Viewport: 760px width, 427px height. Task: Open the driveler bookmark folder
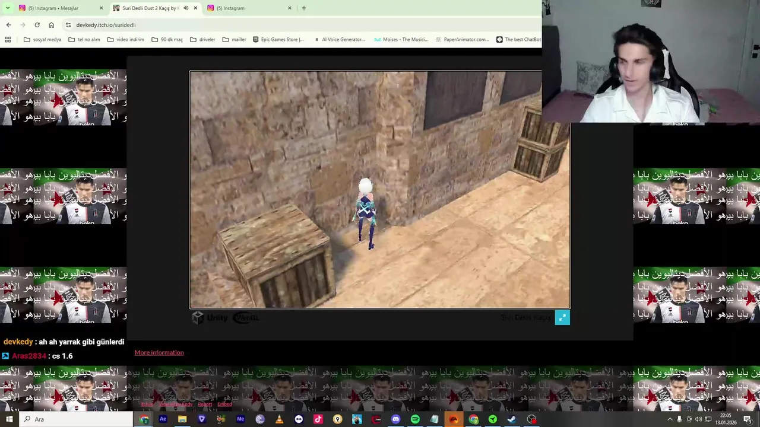click(203, 40)
